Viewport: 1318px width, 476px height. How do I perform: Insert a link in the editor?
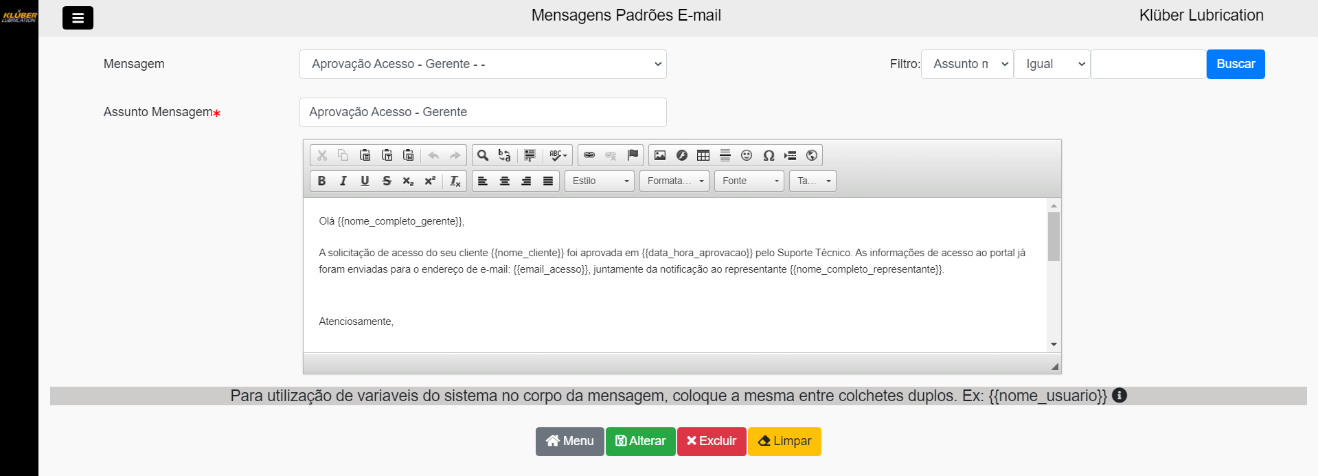pyautogui.click(x=589, y=155)
